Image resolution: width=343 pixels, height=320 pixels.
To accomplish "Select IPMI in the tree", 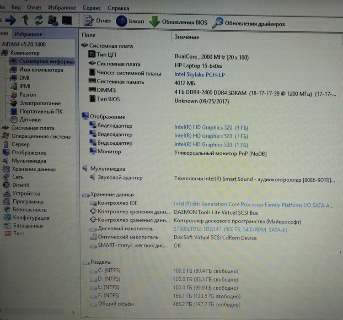I will [x=20, y=87].
